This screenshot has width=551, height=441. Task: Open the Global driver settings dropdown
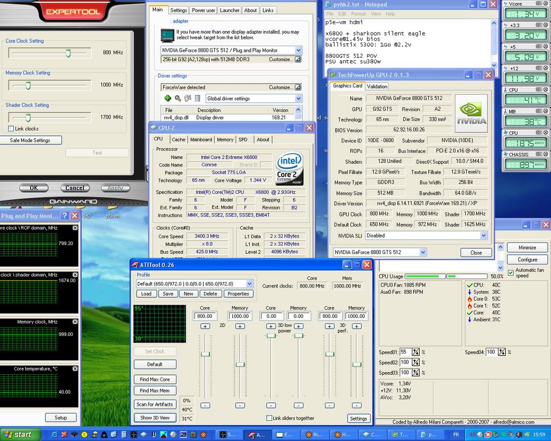(298, 99)
